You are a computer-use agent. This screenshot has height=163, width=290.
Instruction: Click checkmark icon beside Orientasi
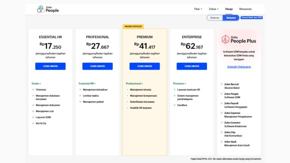point(33,90)
